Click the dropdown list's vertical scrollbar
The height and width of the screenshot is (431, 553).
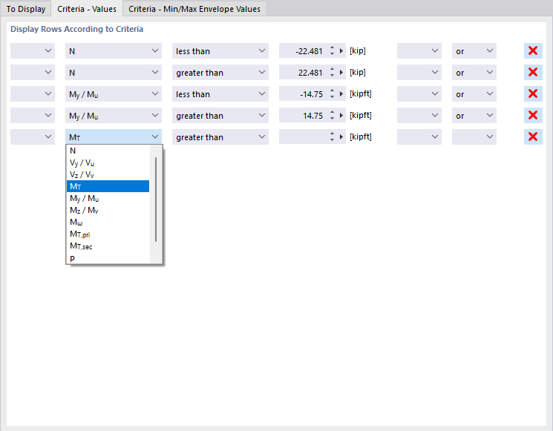(156, 200)
